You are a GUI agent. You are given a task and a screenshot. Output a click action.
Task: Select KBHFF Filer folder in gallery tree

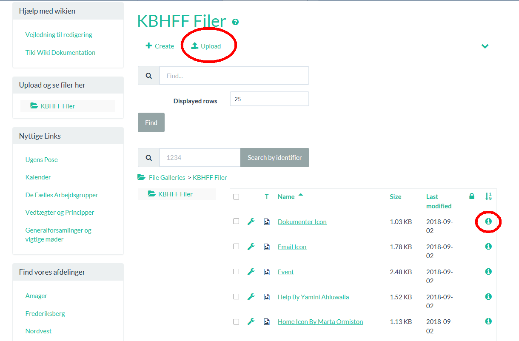click(x=175, y=194)
